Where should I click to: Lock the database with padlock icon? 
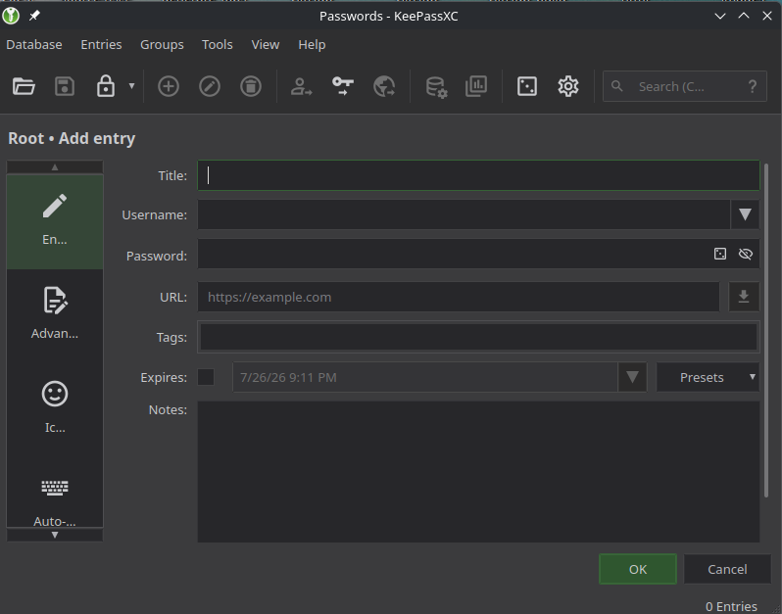click(106, 86)
